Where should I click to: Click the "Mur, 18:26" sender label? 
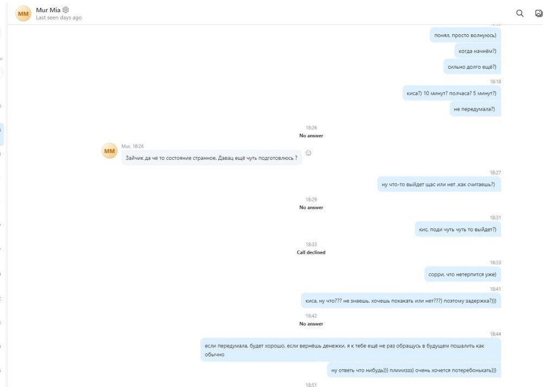coord(132,146)
